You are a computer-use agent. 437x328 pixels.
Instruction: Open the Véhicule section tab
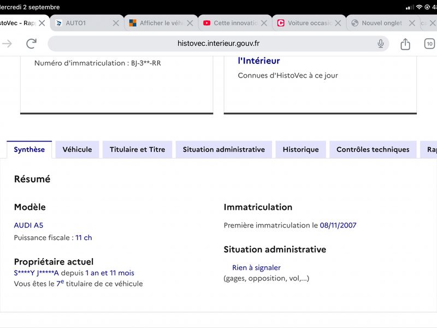(77, 149)
